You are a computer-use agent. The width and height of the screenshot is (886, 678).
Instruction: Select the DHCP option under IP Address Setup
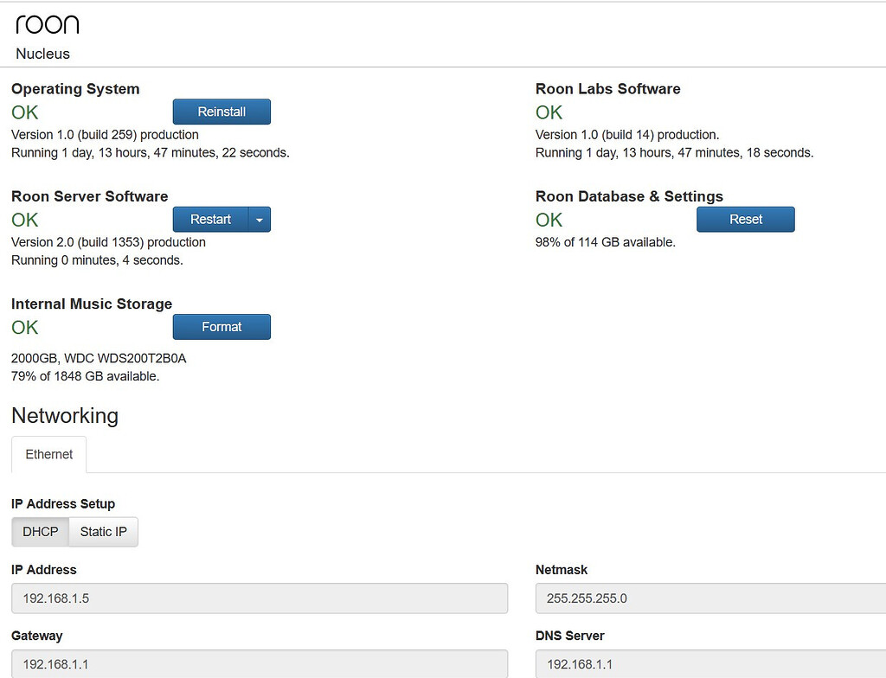tap(40, 532)
